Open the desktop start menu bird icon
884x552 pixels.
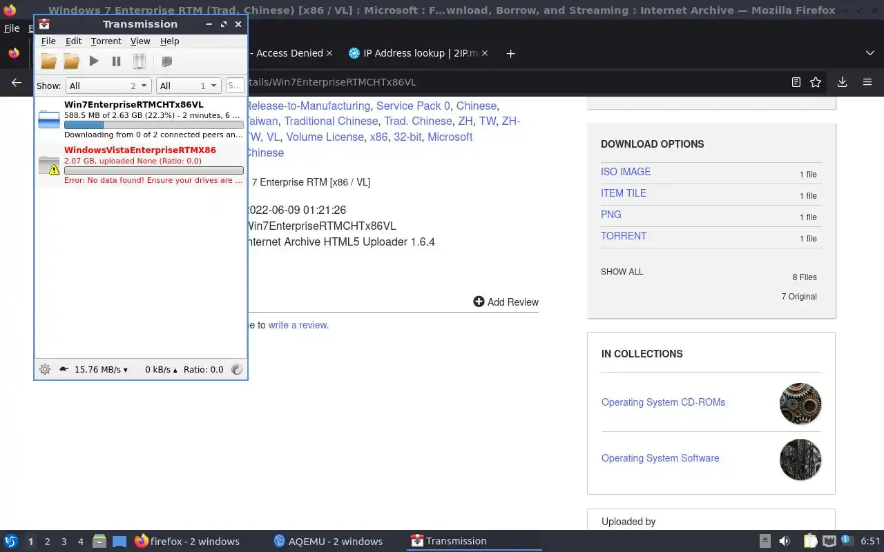pos(11,541)
